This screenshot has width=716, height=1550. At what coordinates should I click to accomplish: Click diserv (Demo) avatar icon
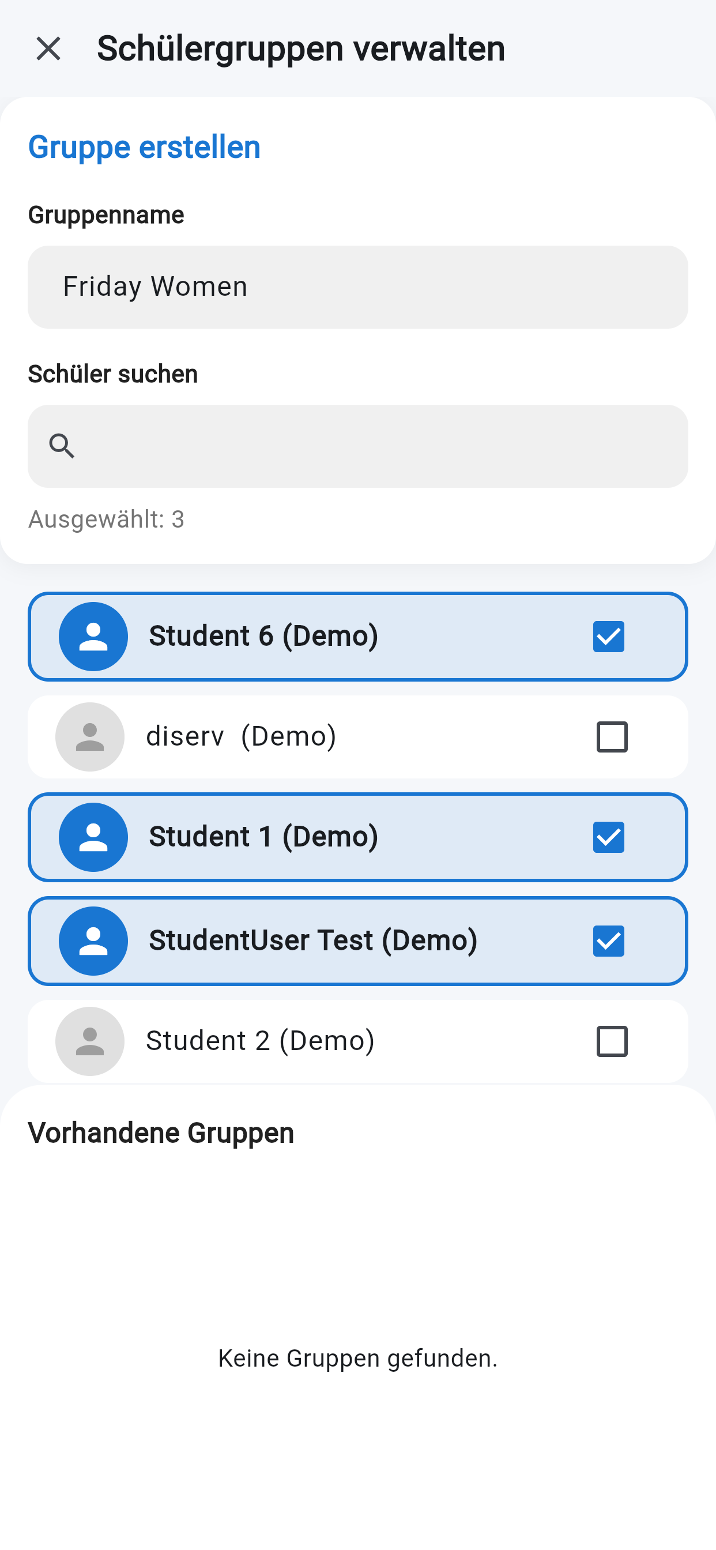[90, 736]
